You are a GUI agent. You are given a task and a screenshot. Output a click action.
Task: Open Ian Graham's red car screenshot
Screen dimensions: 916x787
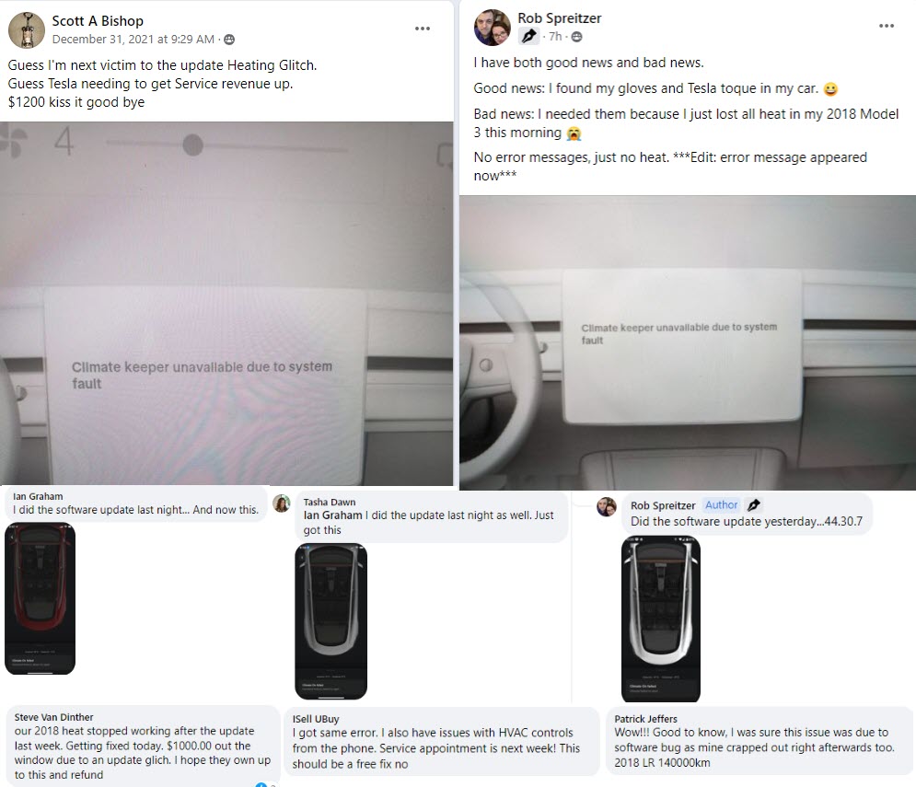(x=41, y=598)
